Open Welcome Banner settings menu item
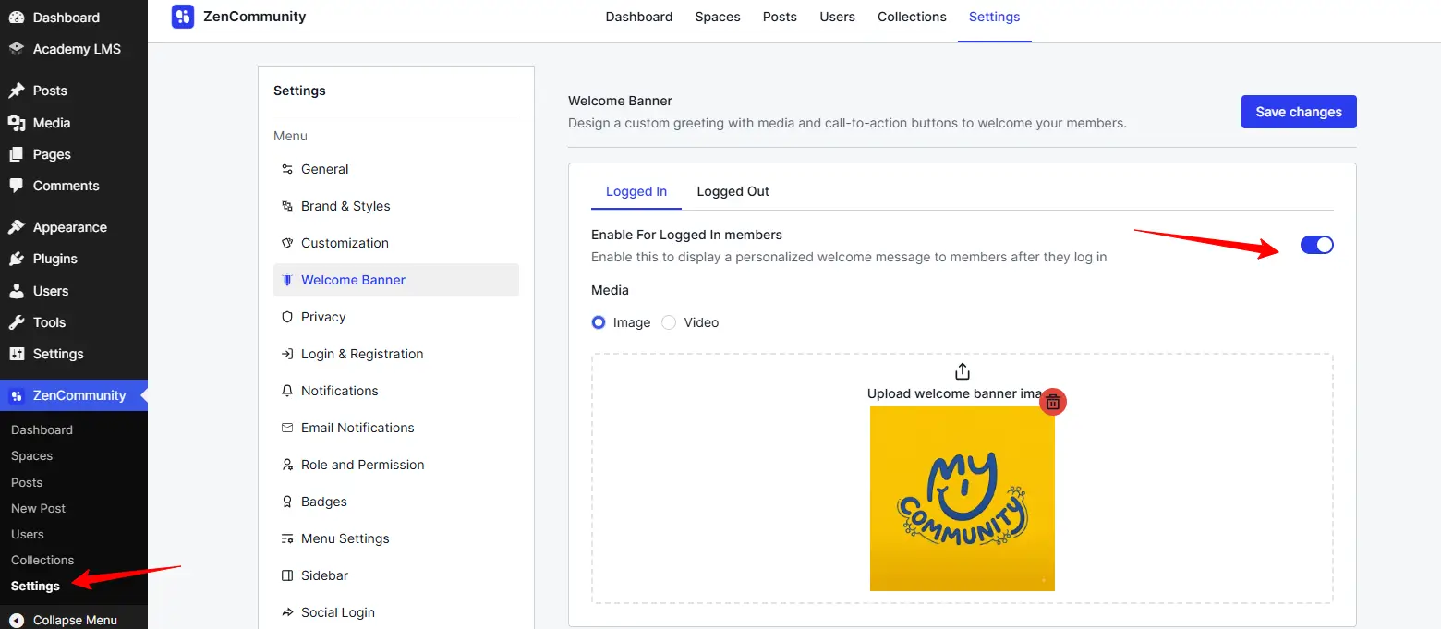 pyautogui.click(x=396, y=280)
